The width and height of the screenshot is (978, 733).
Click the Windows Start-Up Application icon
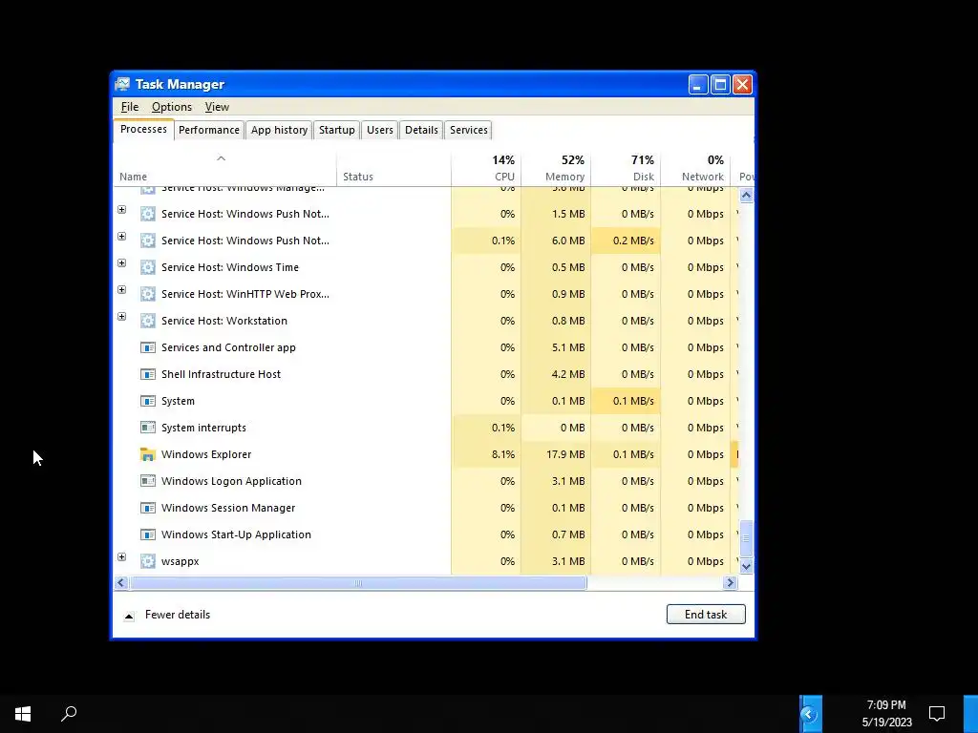148,534
